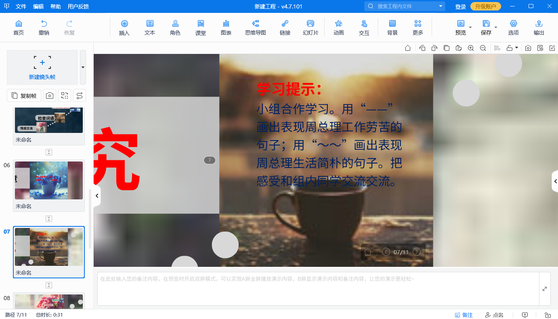This screenshot has height=319, width=558.
Task: Click the 预览 preview button
Action: 461,27
